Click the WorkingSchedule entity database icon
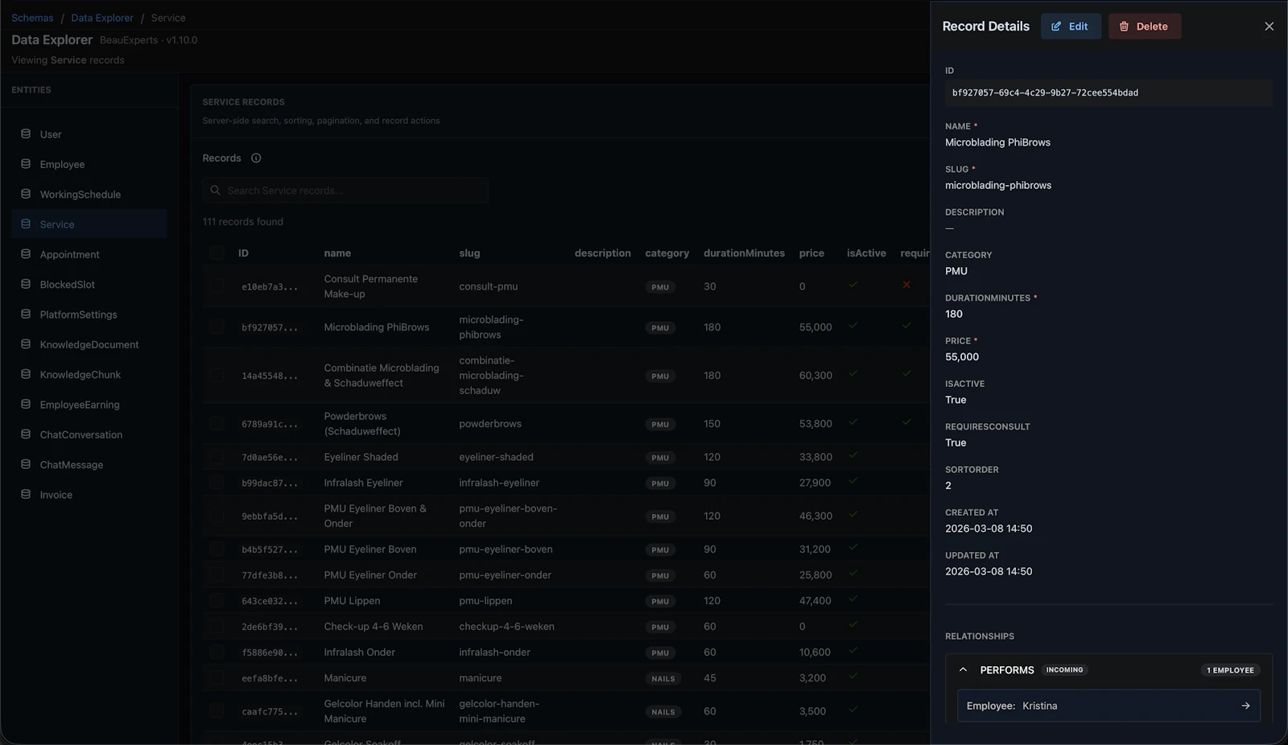Image resolution: width=1288 pixels, height=745 pixels. (x=26, y=194)
